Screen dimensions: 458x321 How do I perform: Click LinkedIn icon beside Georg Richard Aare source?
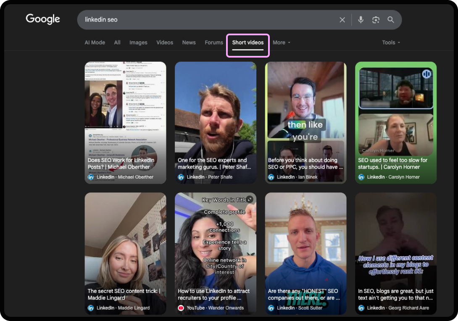pyautogui.click(x=361, y=308)
